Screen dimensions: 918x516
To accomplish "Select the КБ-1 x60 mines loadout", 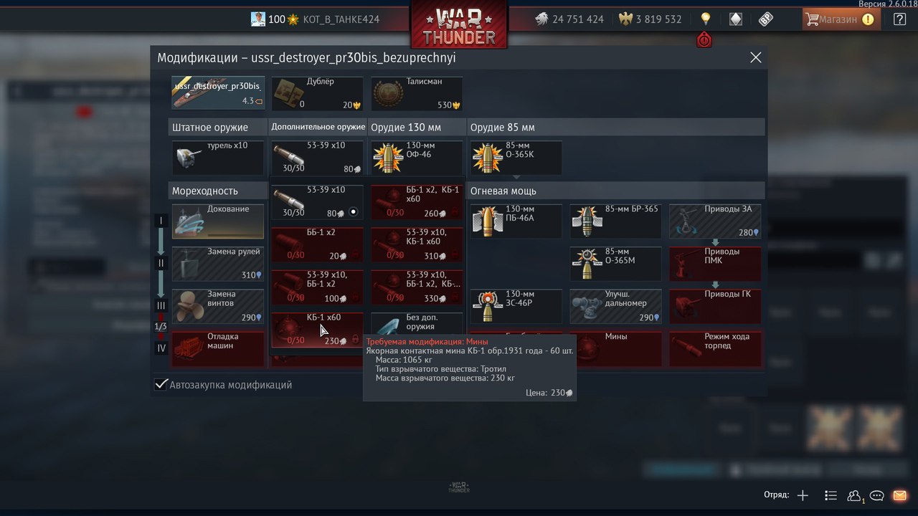I will click(x=317, y=330).
